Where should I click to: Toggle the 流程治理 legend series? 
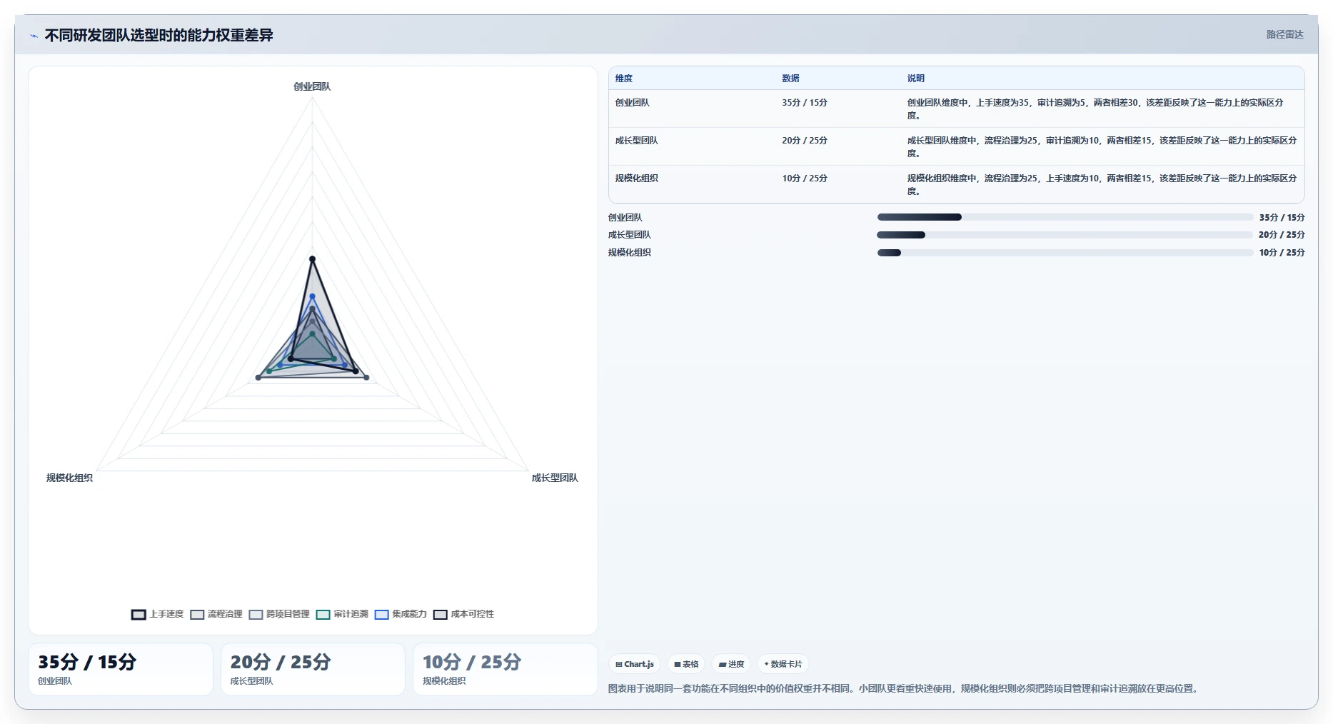(x=216, y=614)
